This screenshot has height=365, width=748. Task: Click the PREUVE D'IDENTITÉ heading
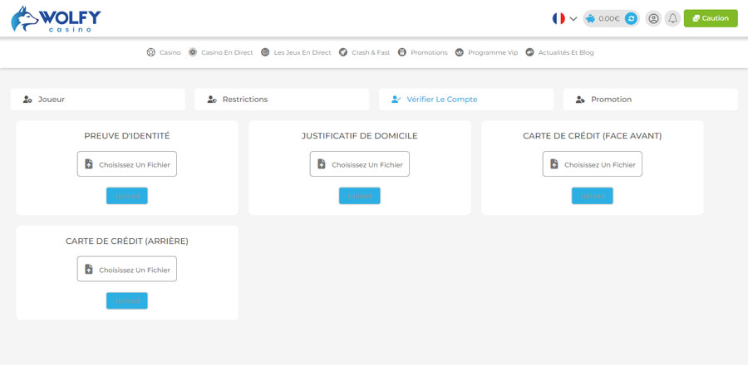point(127,135)
